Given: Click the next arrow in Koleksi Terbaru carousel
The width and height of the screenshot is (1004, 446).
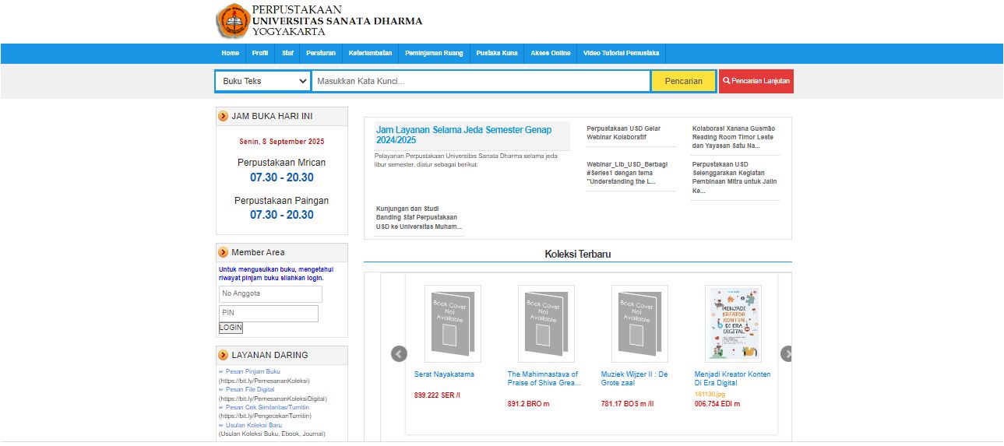Looking at the screenshot, I should click(786, 354).
